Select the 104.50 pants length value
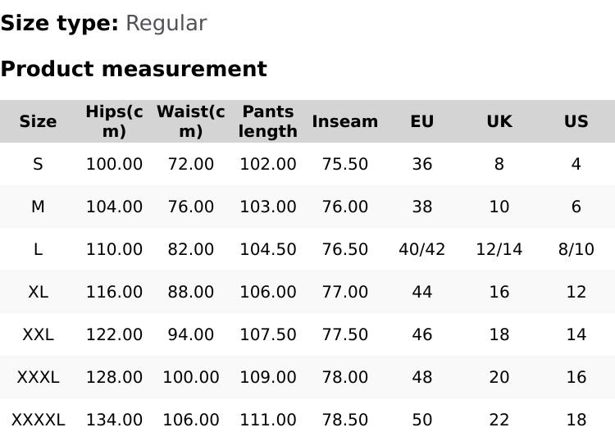 coord(268,249)
